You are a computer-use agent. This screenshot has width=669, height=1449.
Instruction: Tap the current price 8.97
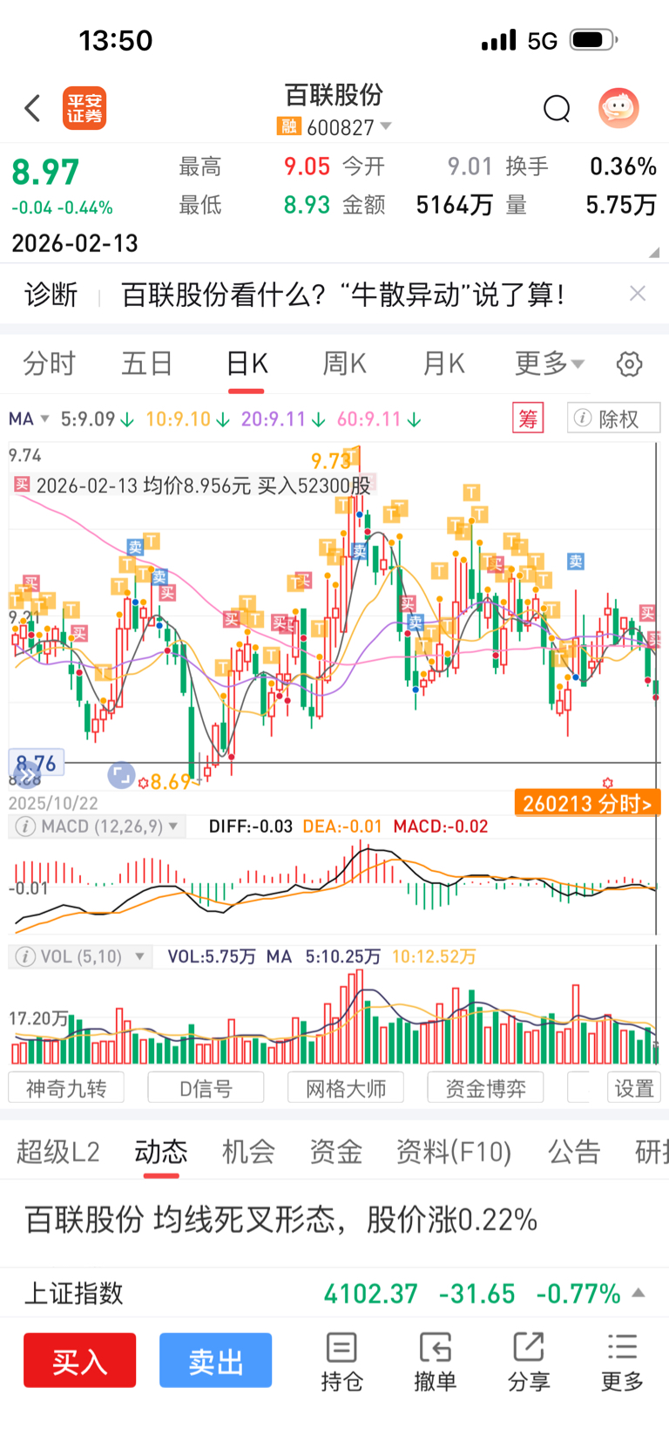45,172
